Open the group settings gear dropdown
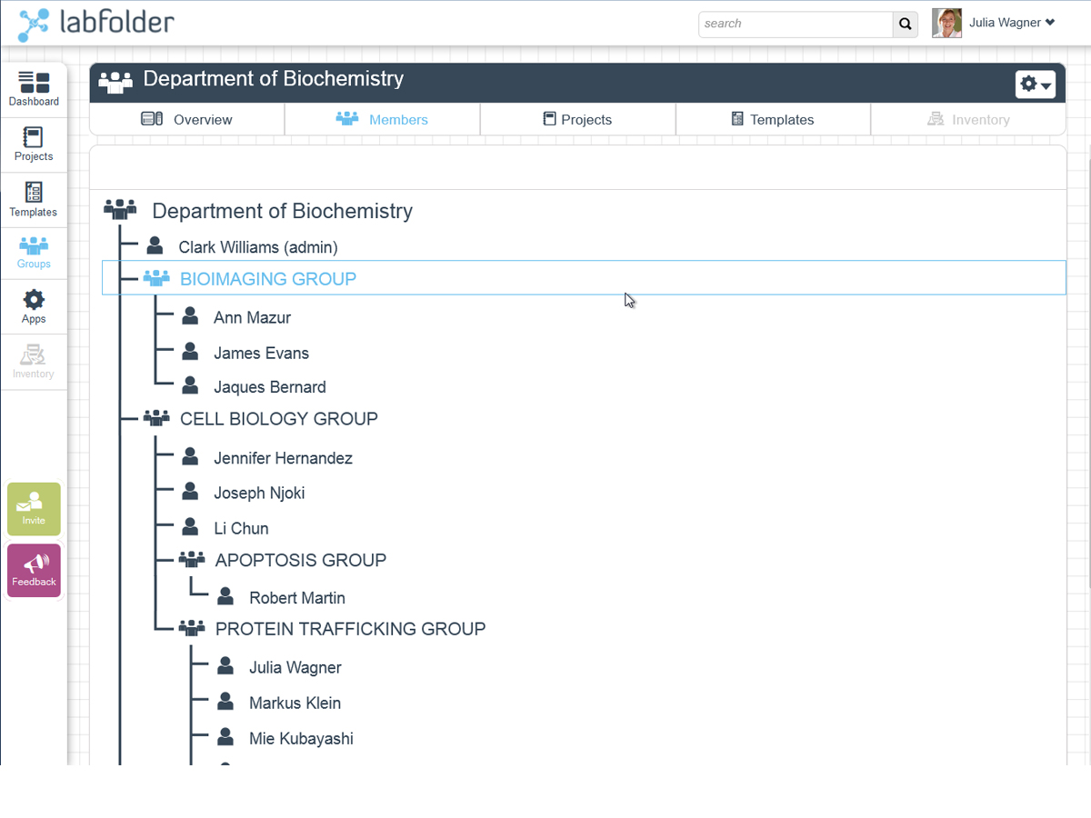1091x818 pixels. [x=1035, y=85]
